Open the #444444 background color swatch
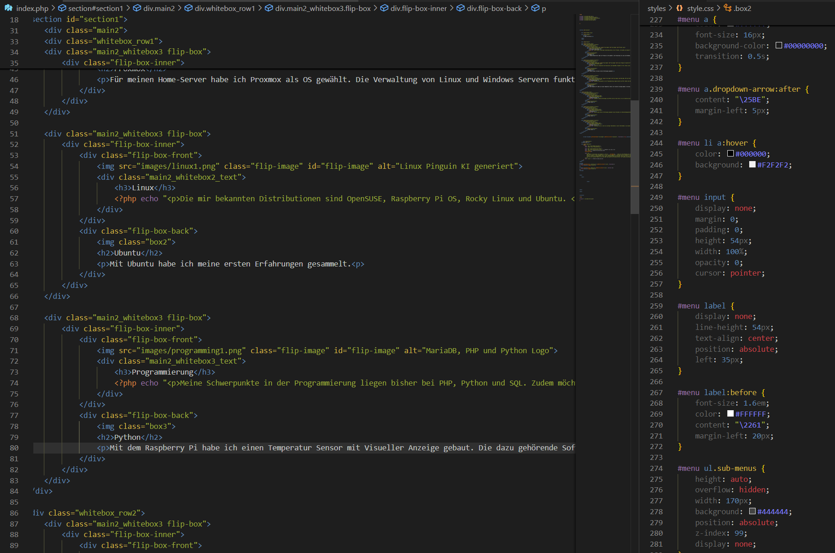Image resolution: width=835 pixels, height=553 pixels. (752, 511)
